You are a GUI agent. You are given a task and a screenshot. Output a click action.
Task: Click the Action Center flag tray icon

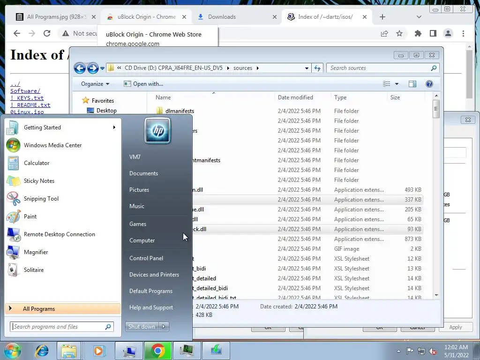click(x=410, y=351)
